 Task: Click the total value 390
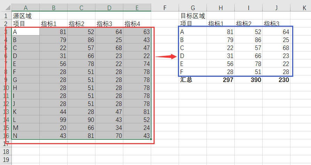click(249, 80)
